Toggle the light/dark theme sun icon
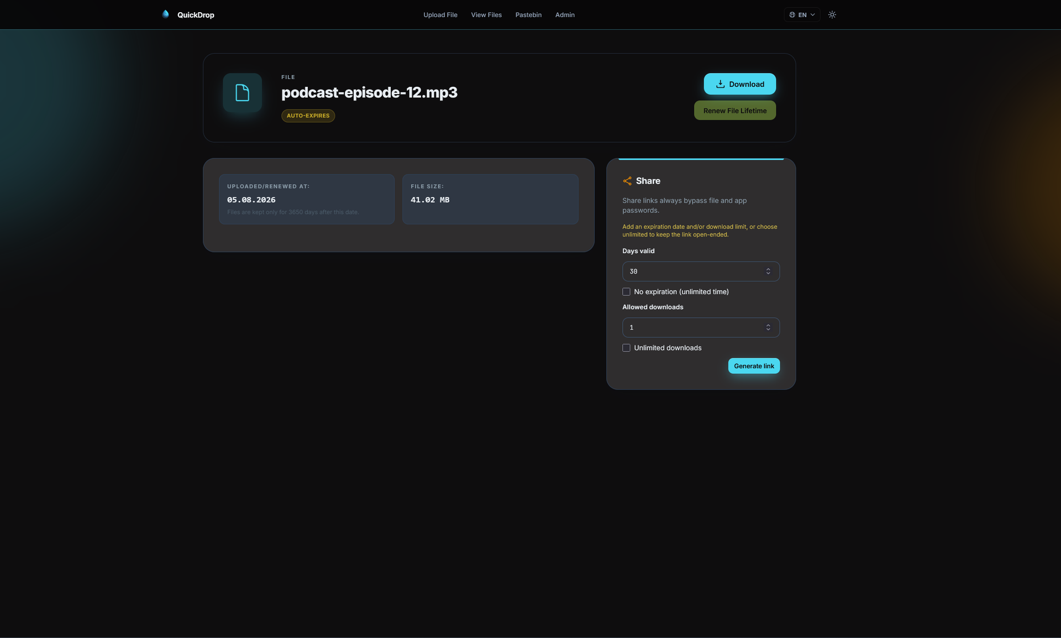Screen dimensions: 1061x638 pyautogui.click(x=832, y=15)
